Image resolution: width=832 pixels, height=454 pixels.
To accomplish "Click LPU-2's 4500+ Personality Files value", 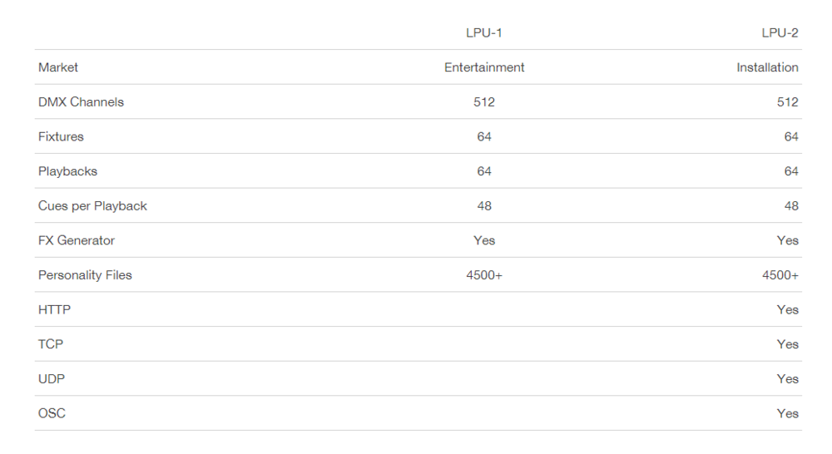I will click(780, 275).
